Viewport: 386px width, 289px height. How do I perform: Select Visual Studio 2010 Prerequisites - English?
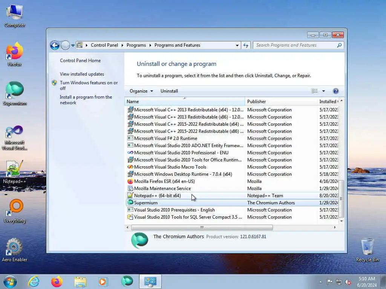pyautogui.click(x=232, y=210)
